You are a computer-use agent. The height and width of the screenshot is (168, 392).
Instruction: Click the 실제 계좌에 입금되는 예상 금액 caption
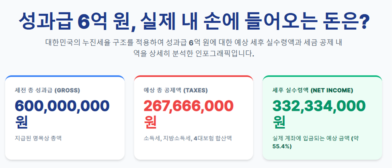tap(311, 138)
